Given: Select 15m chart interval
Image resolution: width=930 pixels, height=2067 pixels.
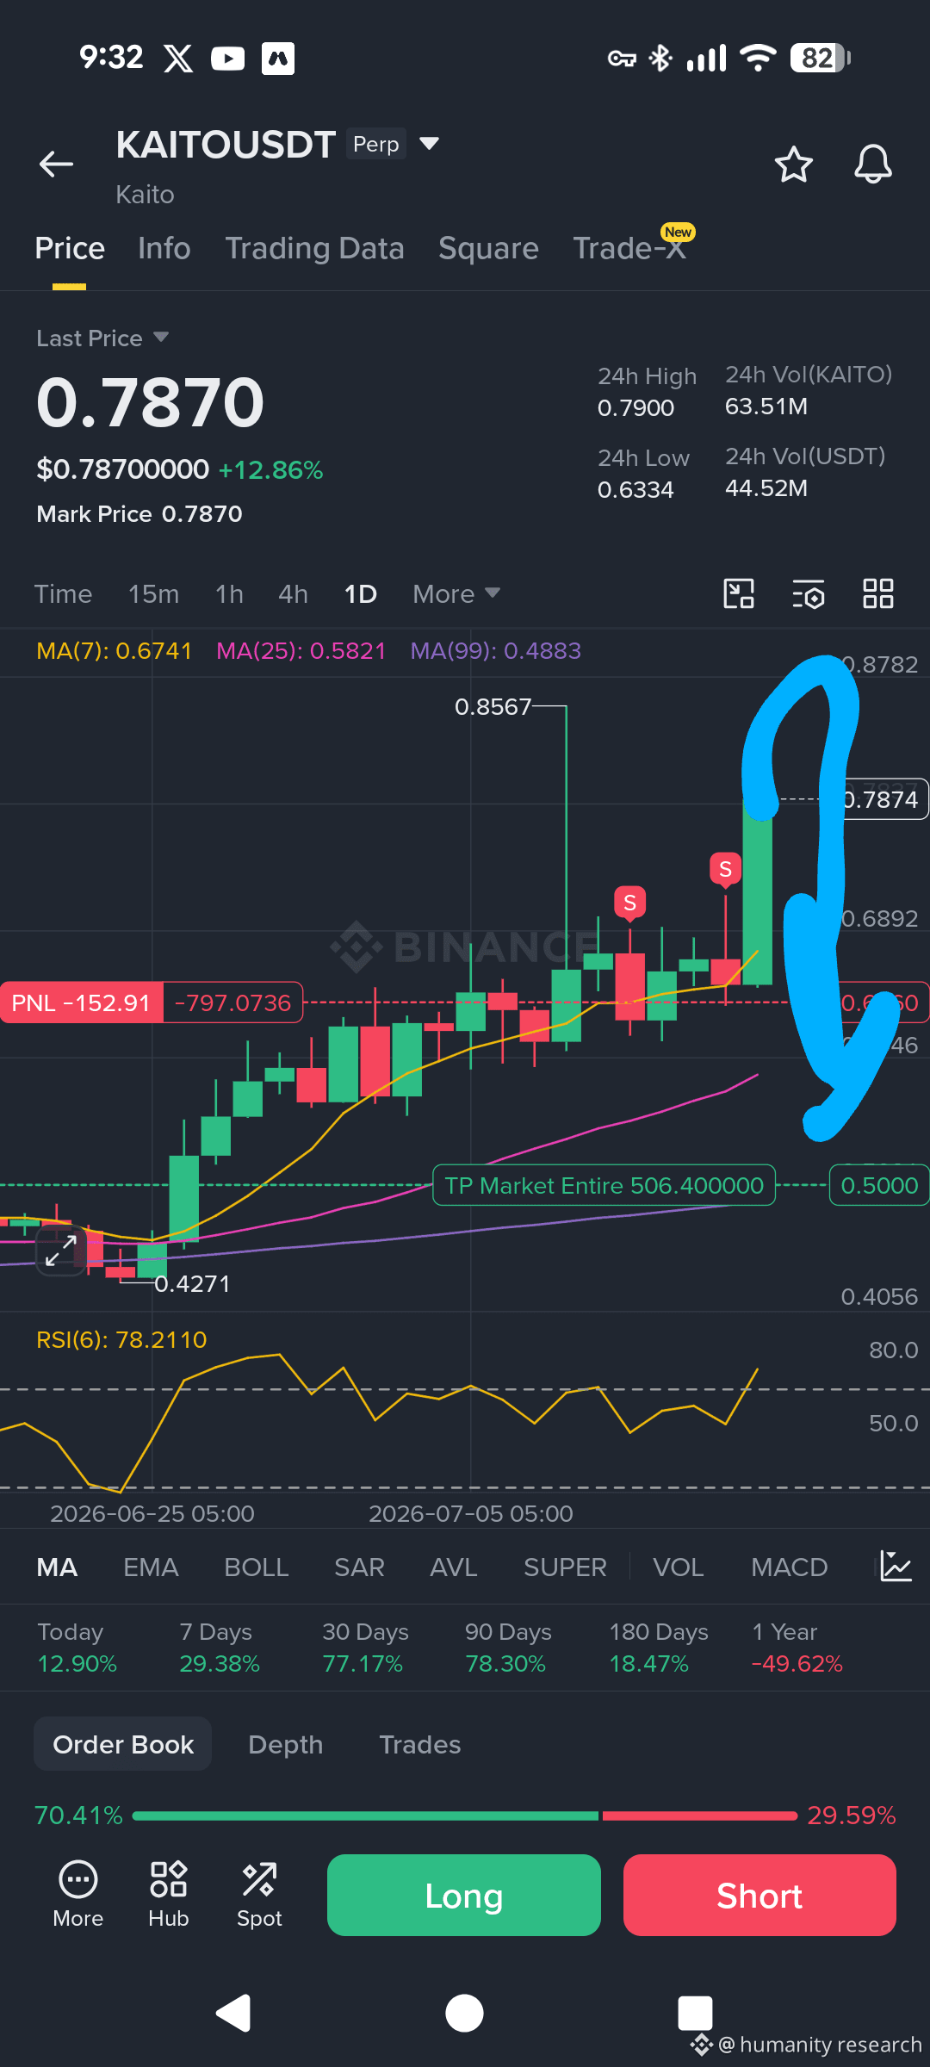Looking at the screenshot, I should click(x=153, y=593).
